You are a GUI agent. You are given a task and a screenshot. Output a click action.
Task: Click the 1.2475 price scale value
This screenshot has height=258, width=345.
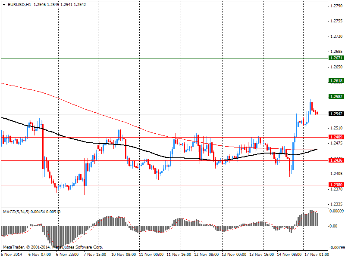[337, 143]
